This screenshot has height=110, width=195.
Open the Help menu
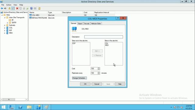pyautogui.click(x=21, y=5)
